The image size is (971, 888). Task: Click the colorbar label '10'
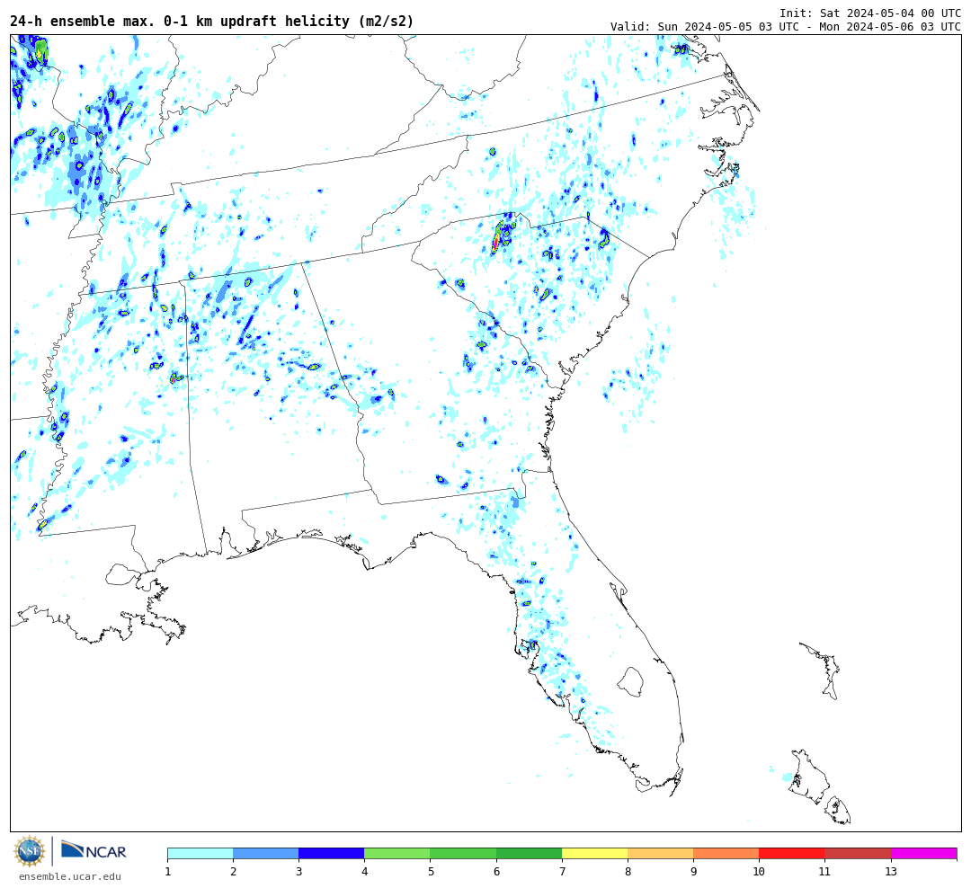tap(759, 872)
